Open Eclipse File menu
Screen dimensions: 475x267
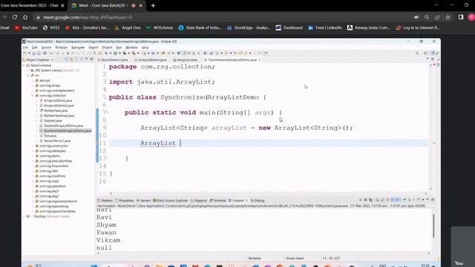point(25,47)
